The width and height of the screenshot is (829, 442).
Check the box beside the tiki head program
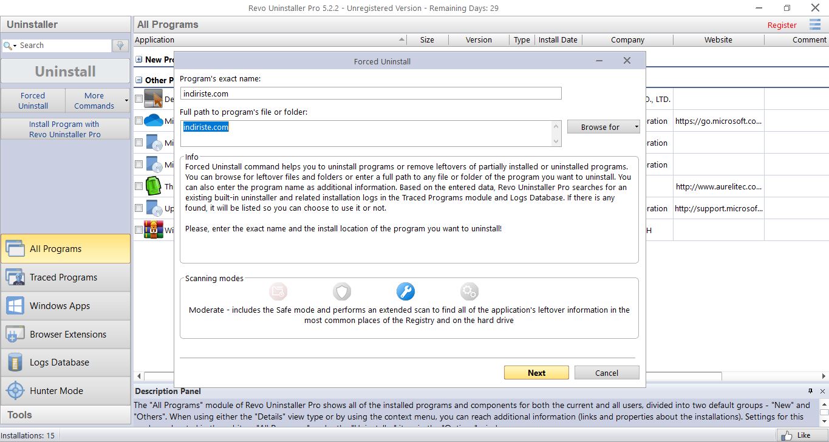[139, 186]
